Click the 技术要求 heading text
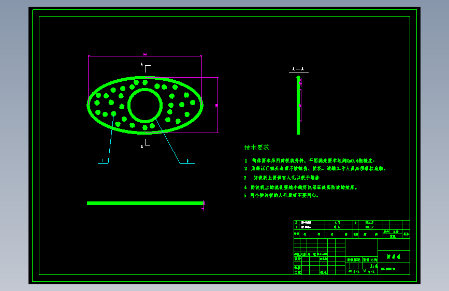The height and width of the screenshot is (291, 449). (256, 148)
